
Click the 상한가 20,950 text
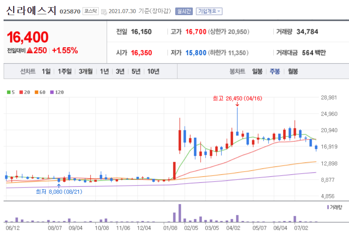pyautogui.click(x=228, y=32)
